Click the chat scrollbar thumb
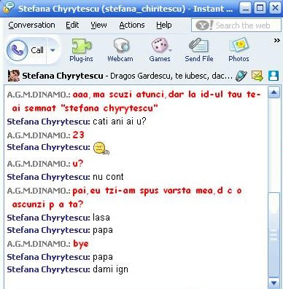This screenshot has height=289, width=283. click(x=274, y=234)
